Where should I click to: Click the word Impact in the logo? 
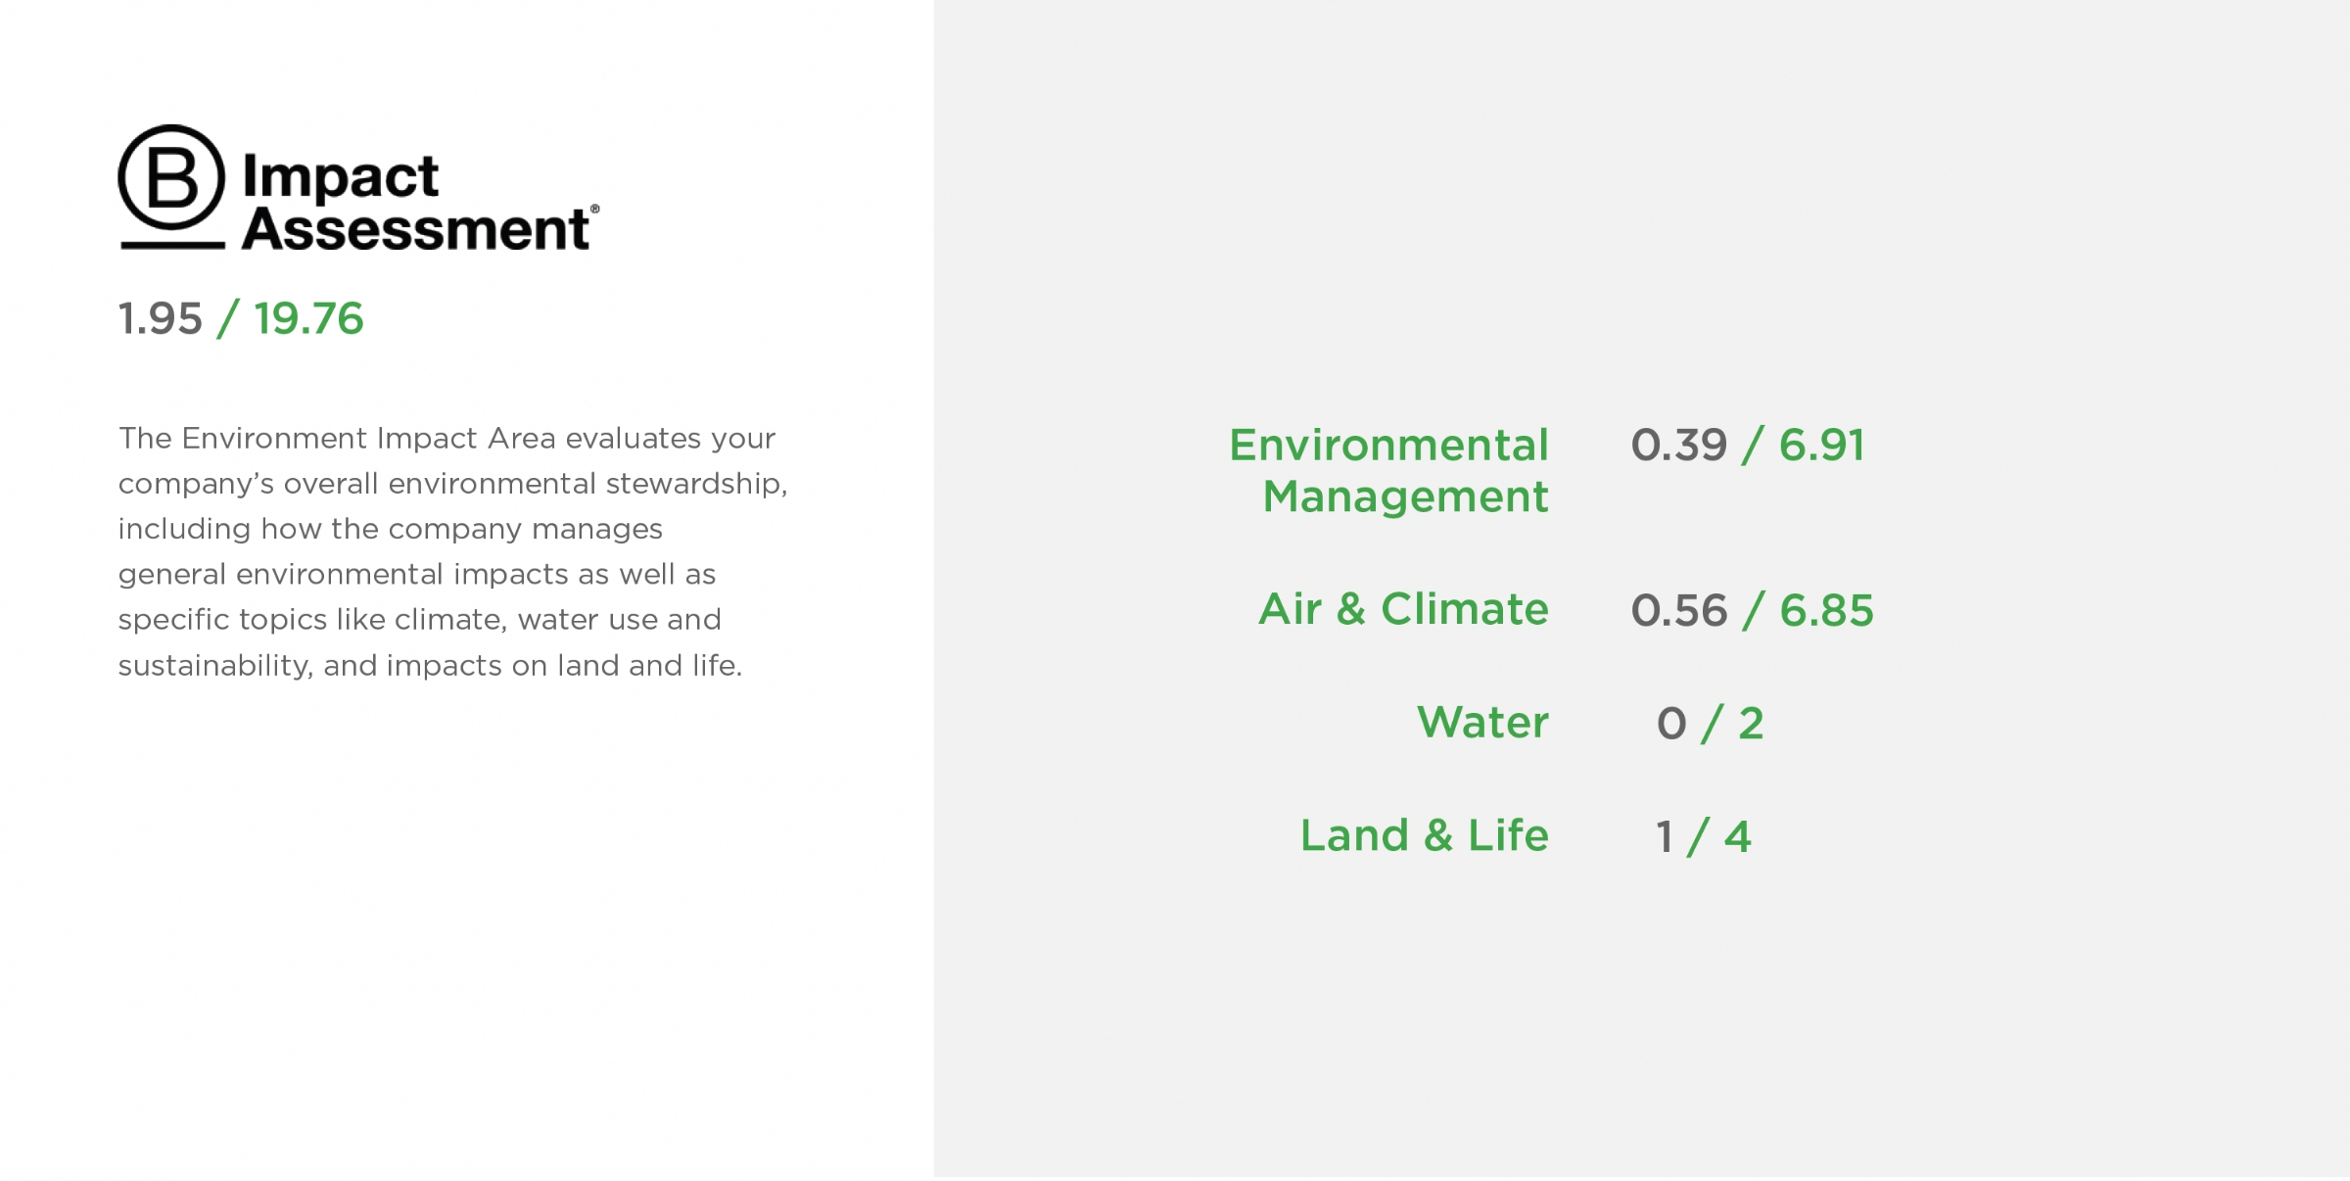(340, 177)
